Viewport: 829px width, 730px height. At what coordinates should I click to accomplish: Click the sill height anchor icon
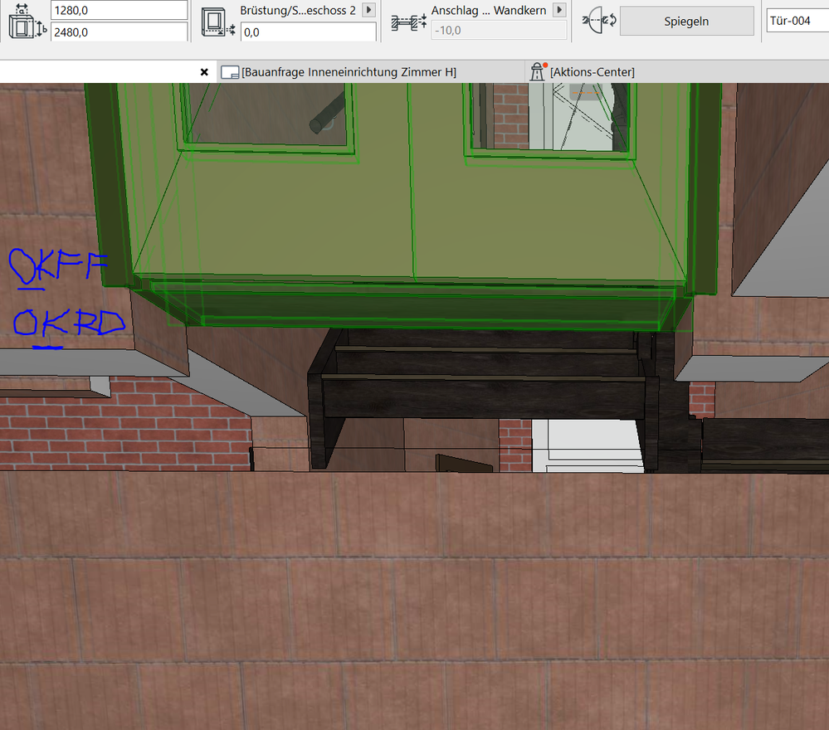218,22
